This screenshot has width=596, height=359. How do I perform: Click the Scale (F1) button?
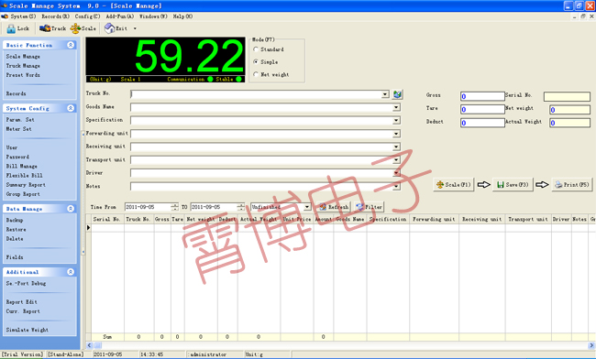tap(454, 185)
